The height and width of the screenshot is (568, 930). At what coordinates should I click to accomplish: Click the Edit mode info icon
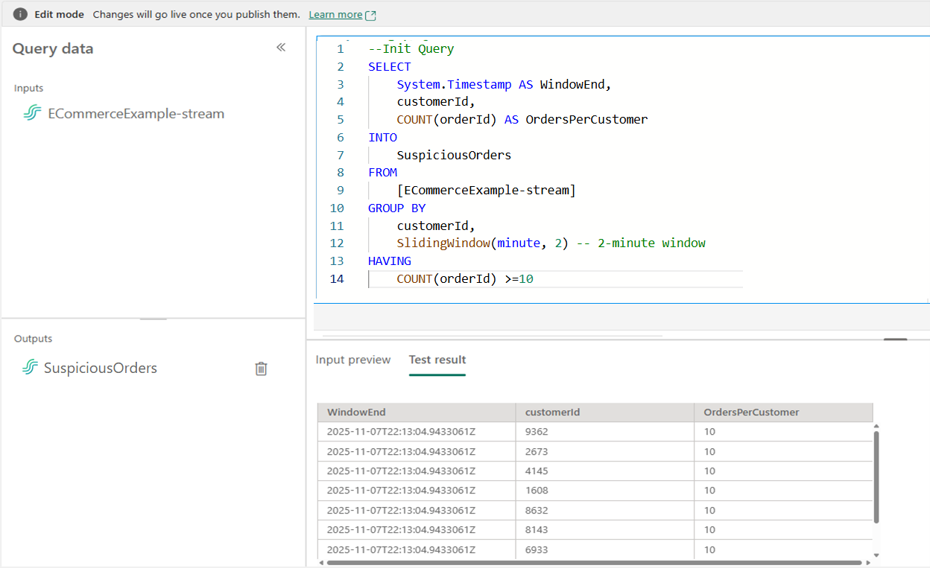click(x=20, y=14)
